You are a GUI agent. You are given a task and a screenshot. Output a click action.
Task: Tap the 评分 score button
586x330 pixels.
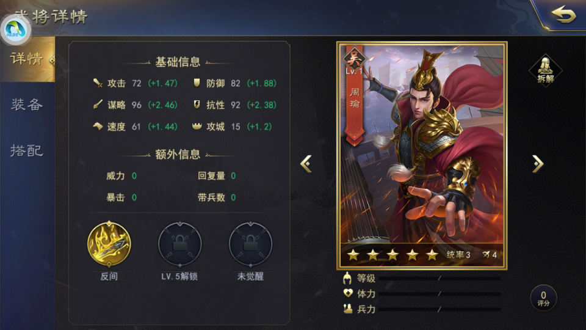[543, 298]
